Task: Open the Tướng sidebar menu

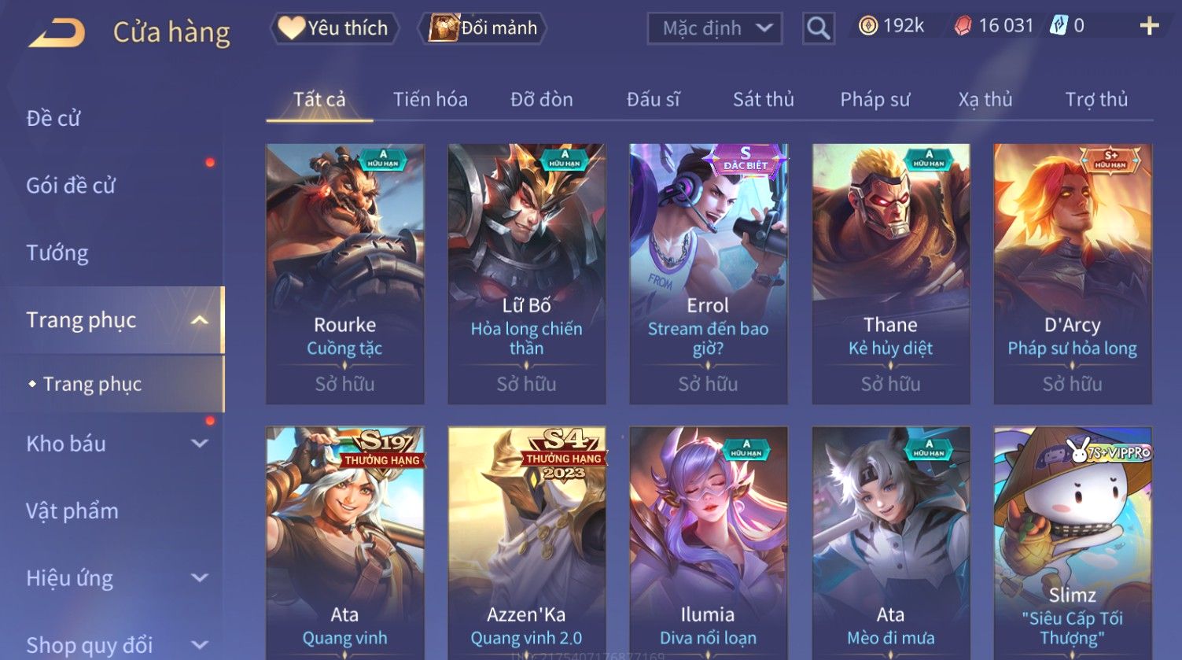Action: [57, 253]
